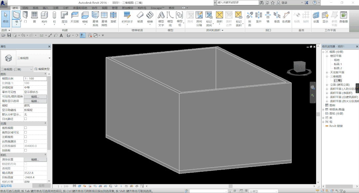The image size is (359, 193).
Task: Select the Model Text (模型文字) tool
Action: (x=161, y=19)
